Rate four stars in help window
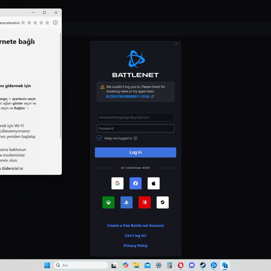271x271 pixels. pos(41,23)
